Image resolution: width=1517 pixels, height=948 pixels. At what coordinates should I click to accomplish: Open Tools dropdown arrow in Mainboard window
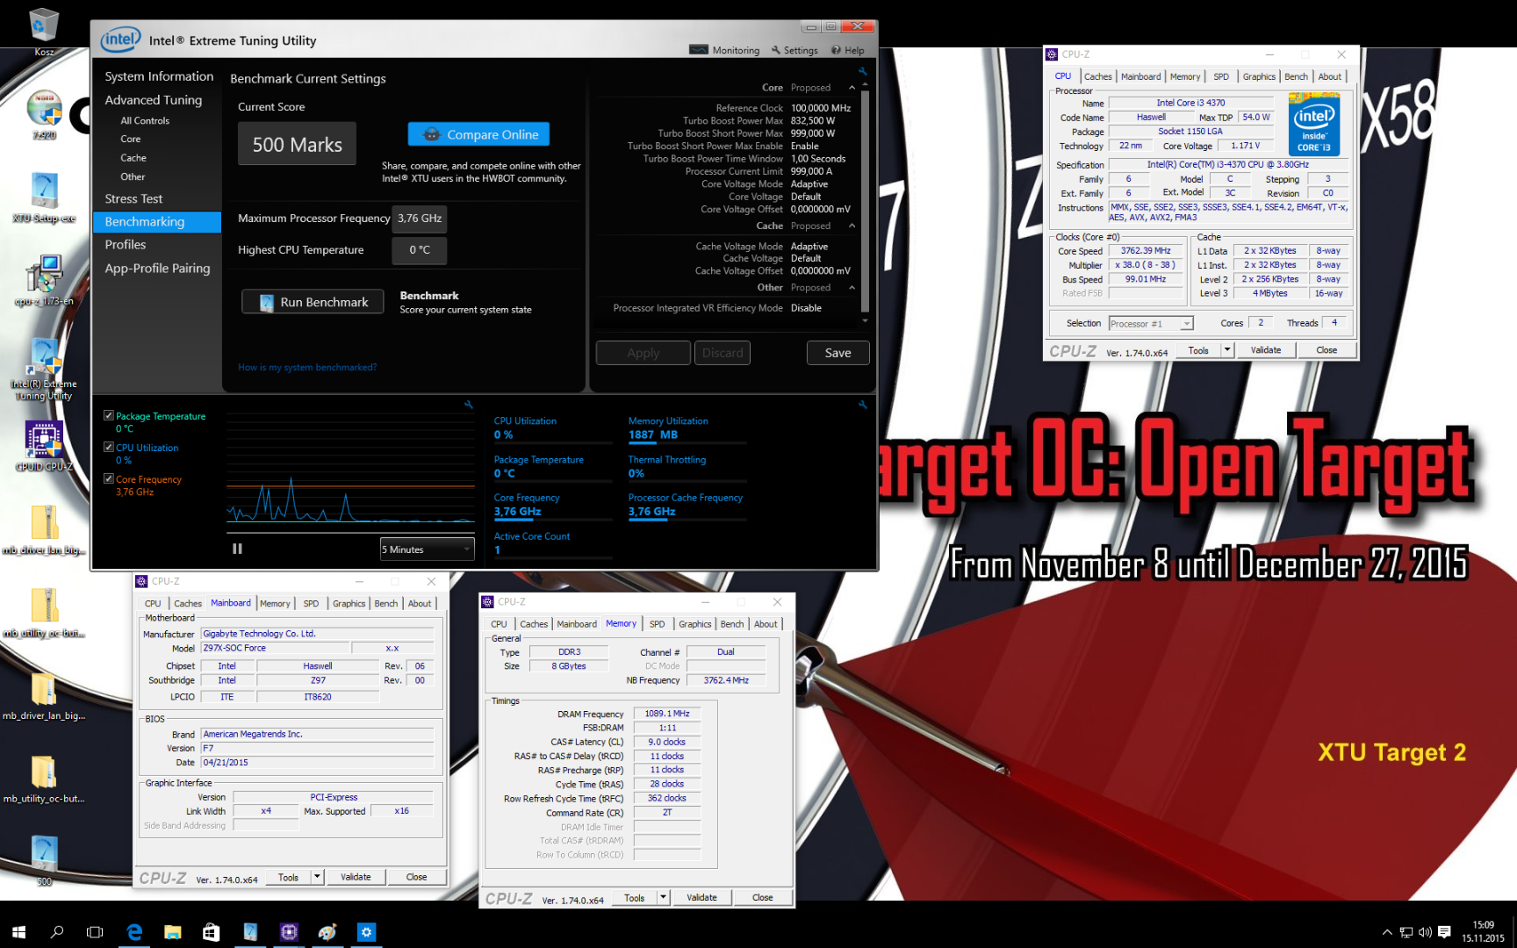tap(317, 877)
